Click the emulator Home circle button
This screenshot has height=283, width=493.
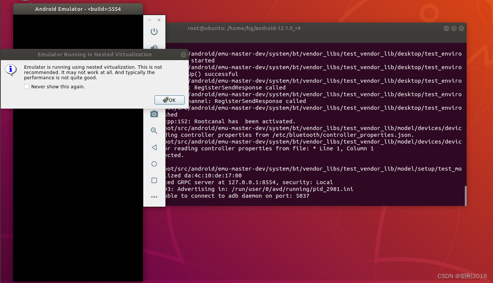(x=154, y=164)
